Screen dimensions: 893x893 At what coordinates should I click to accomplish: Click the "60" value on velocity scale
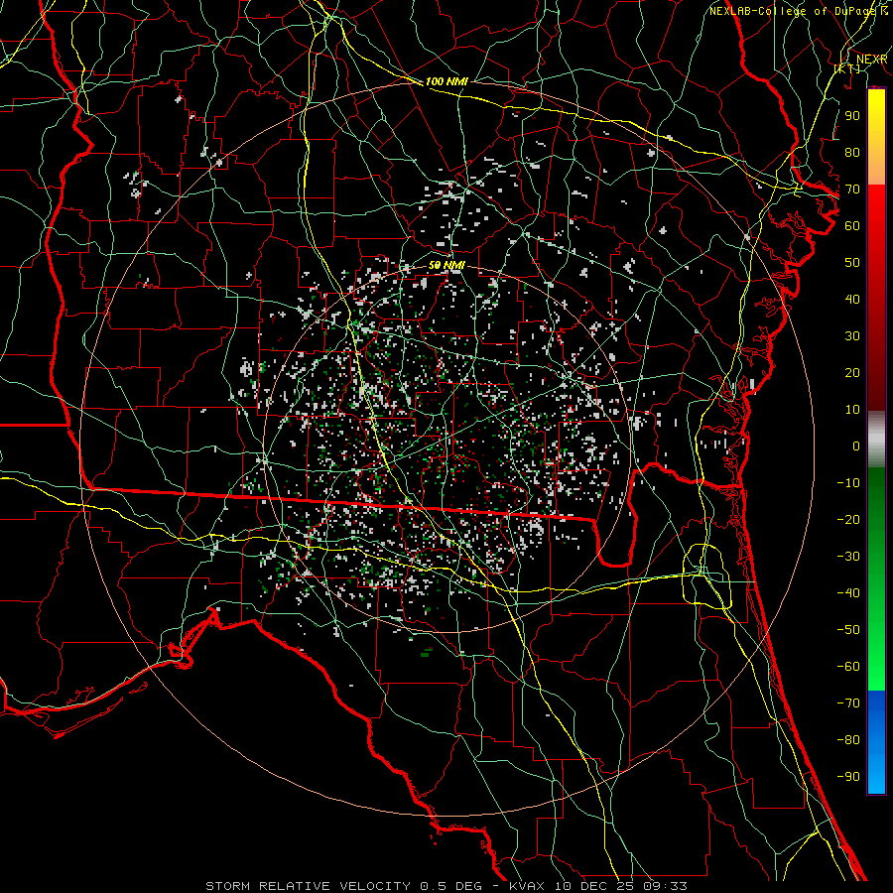[x=852, y=225]
